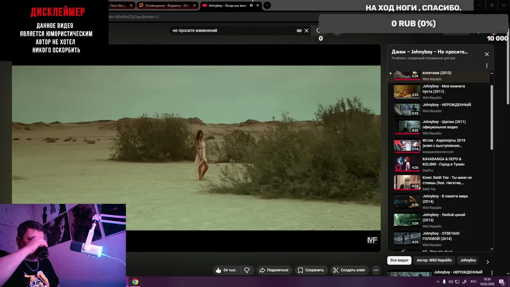Show hidden tray icons chevron
The image size is (510, 287).
click(438, 282)
